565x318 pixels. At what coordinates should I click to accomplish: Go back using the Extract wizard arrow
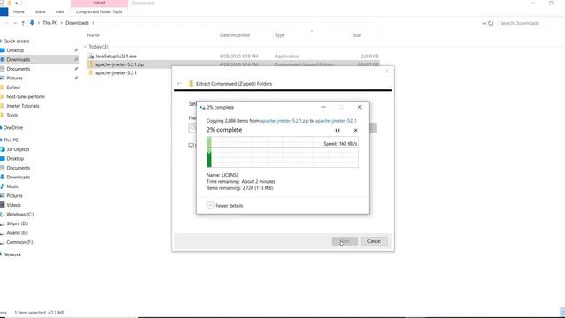click(179, 84)
